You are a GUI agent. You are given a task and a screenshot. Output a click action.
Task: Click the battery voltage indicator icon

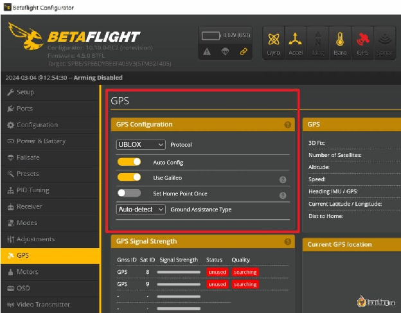click(211, 35)
